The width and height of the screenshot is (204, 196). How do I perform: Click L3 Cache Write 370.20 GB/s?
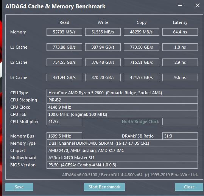[x=103, y=77]
